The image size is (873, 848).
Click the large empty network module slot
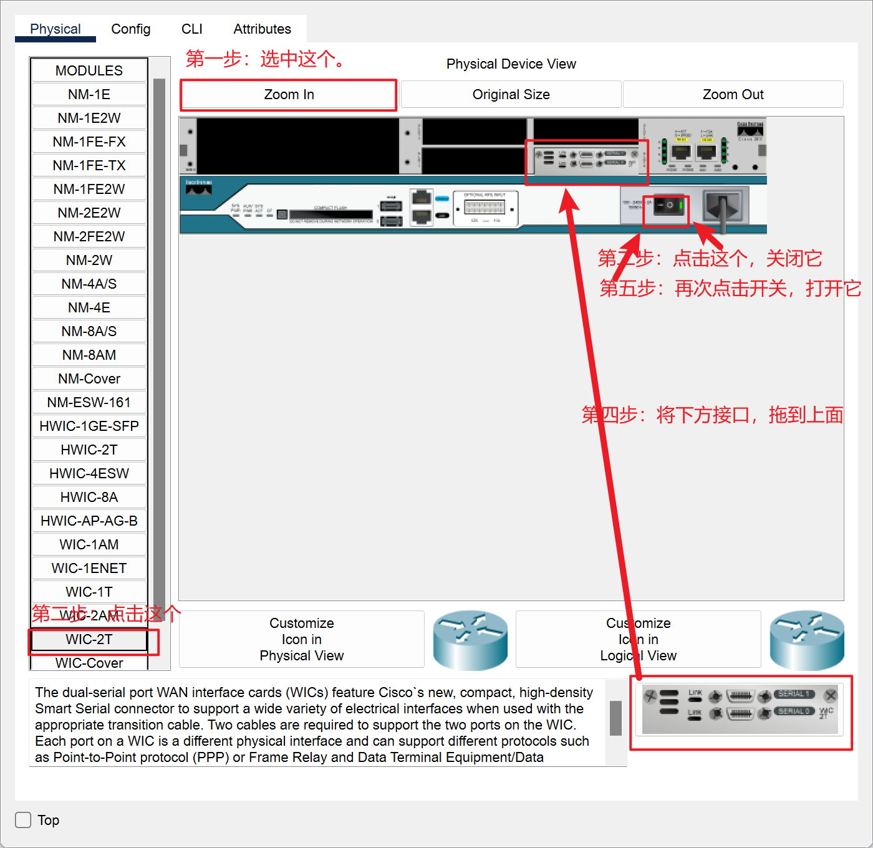pos(297,146)
